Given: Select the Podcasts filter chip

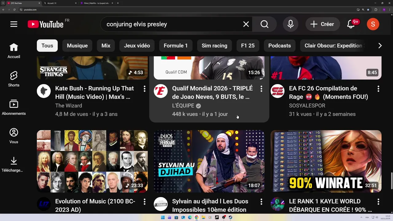Looking at the screenshot, I should [x=279, y=46].
